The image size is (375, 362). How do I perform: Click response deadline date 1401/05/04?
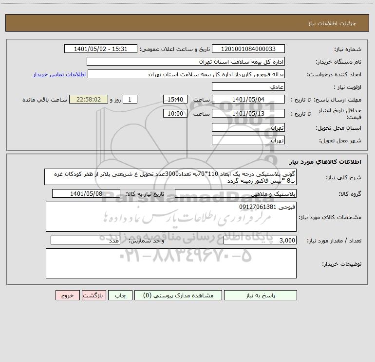[248, 100]
